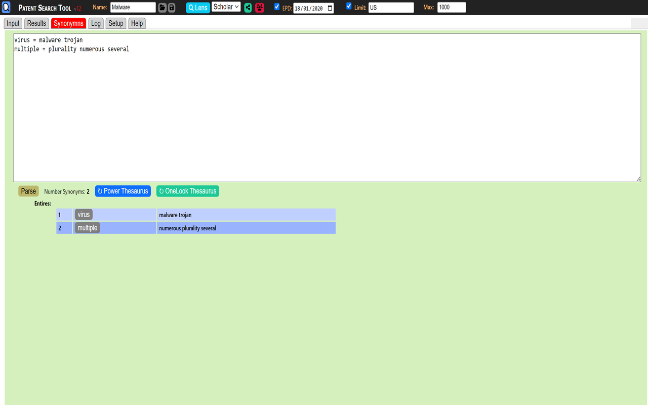Click row number 2 cell in entries table
Image resolution: width=648 pixels, height=405 pixels.
click(x=64, y=228)
